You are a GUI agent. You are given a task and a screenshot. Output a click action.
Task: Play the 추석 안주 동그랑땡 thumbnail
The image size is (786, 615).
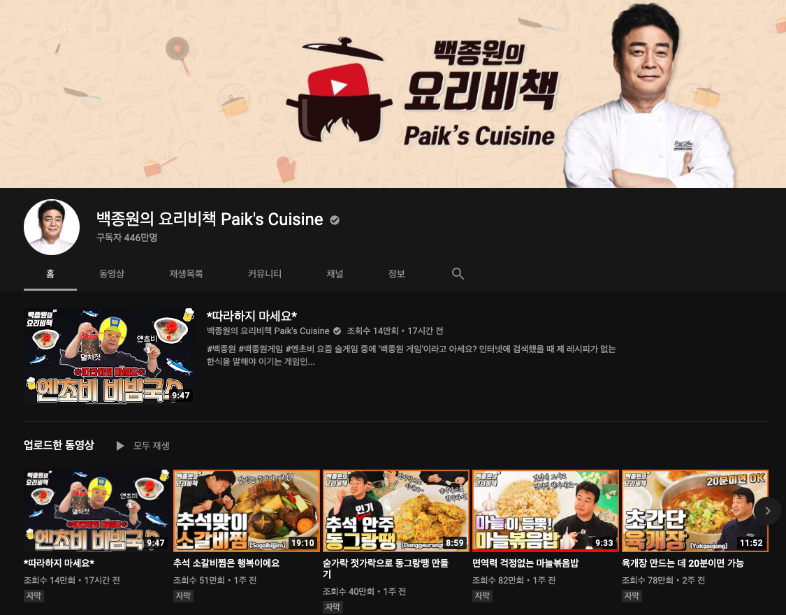click(x=395, y=511)
